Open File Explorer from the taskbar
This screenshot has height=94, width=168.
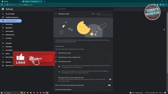coord(31,93)
